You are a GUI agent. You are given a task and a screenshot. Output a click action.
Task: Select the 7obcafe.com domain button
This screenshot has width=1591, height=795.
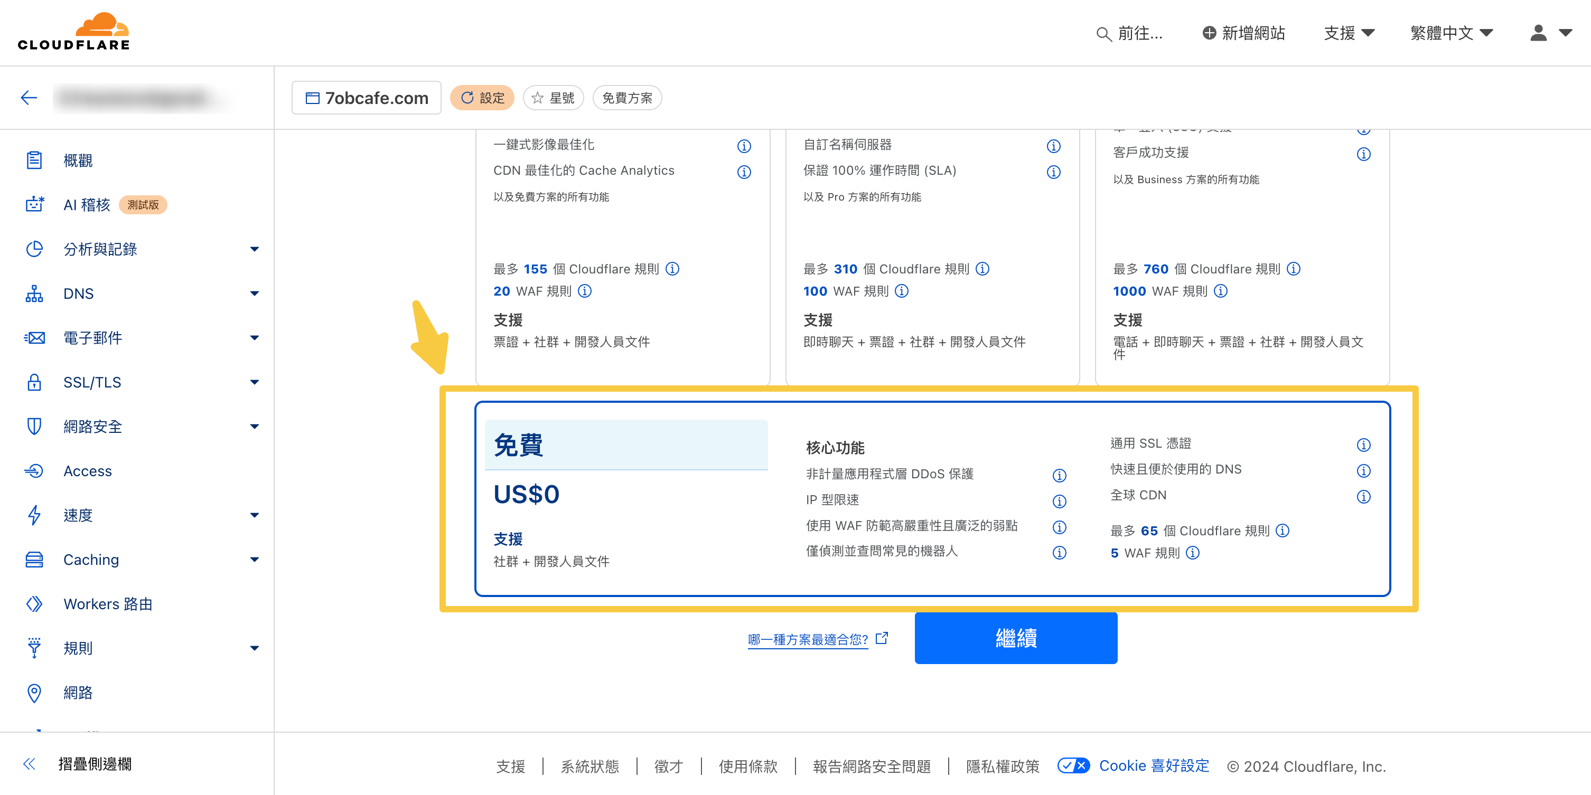click(x=367, y=98)
